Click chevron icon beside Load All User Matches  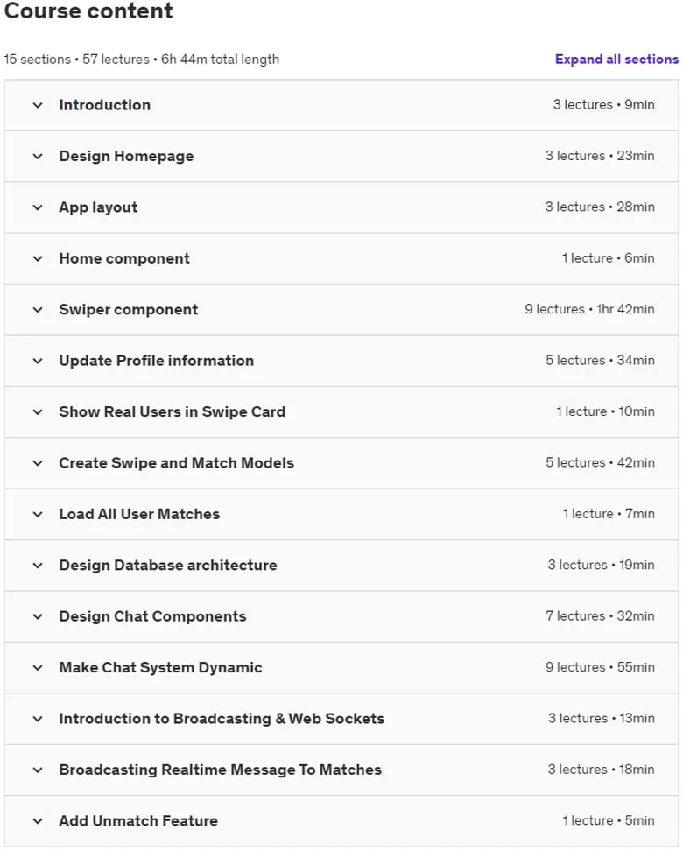pos(38,514)
